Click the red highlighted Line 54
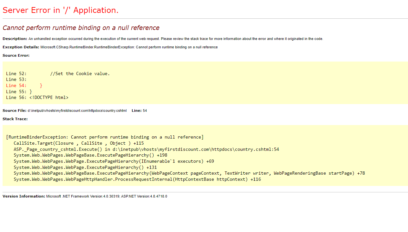The image size is (408, 232). 24,85
